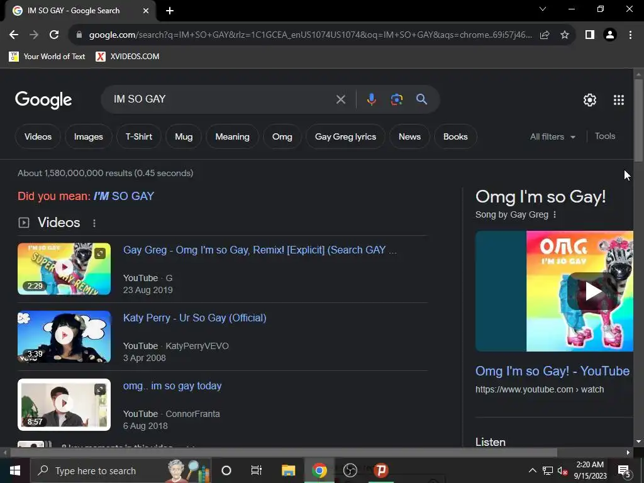This screenshot has width=644, height=483.
Task: Select the Gay Greg lyrics chip
Action: [x=345, y=136]
